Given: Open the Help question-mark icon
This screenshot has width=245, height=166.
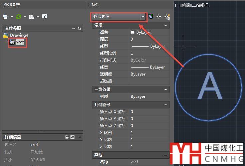Looking at the screenshot, I should [45, 16].
